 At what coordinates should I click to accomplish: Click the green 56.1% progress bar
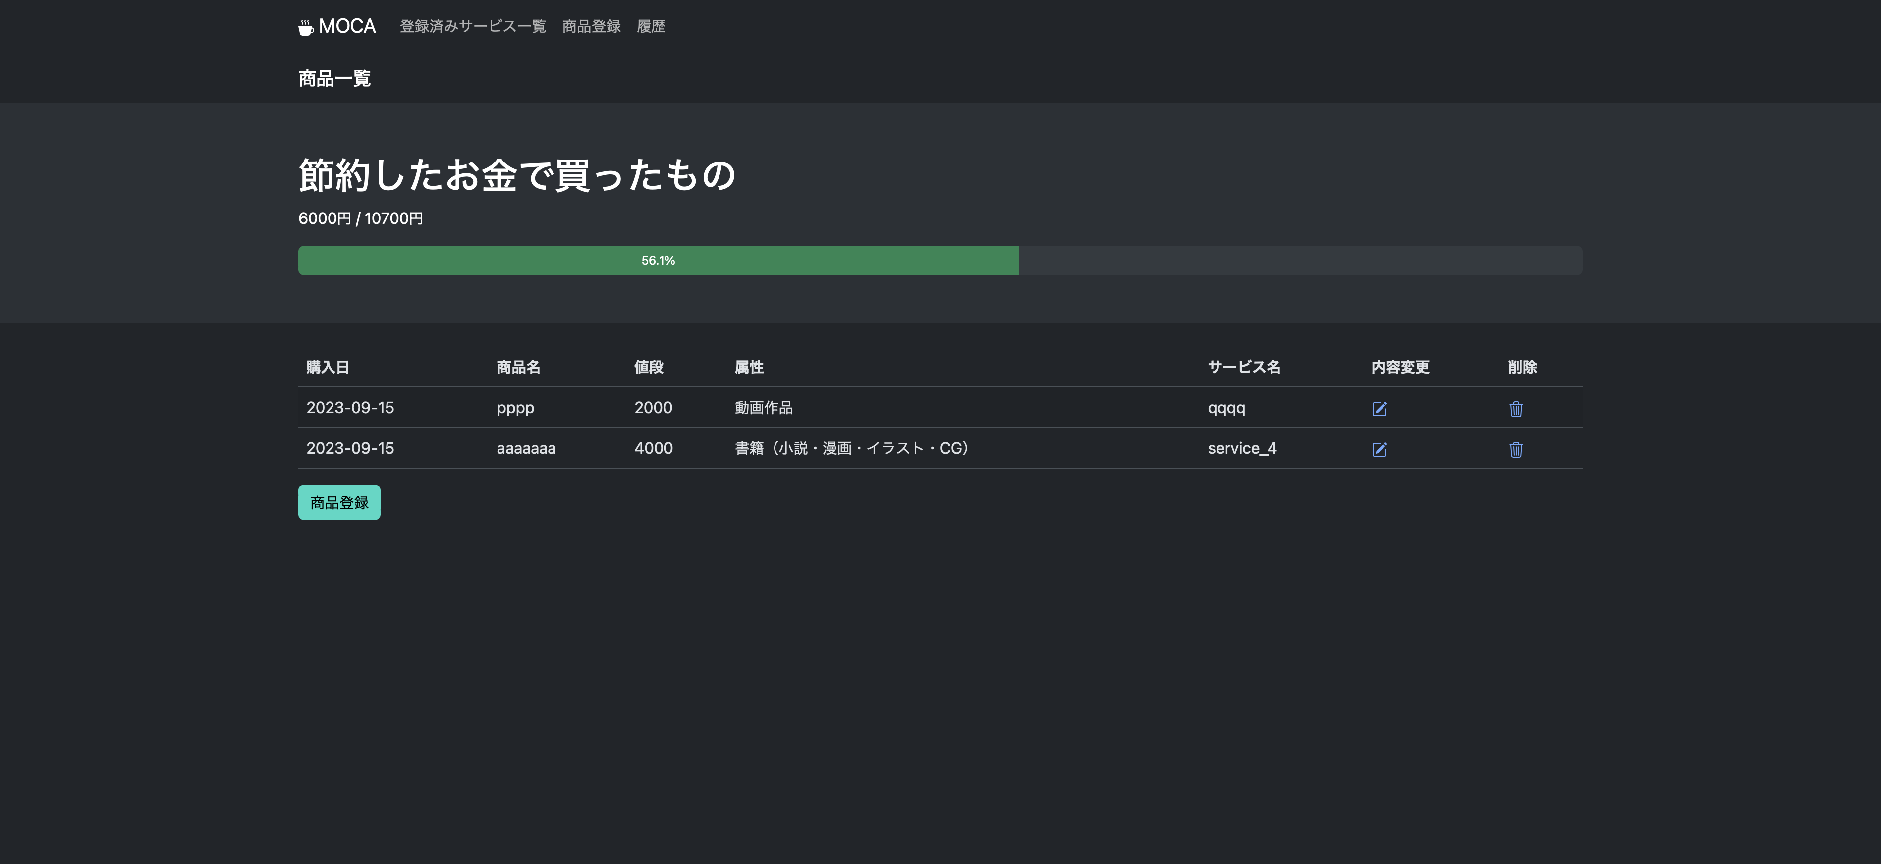click(658, 260)
